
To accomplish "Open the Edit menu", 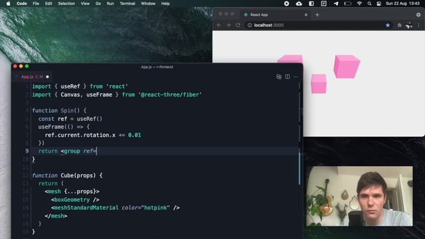I will pos(48,3).
